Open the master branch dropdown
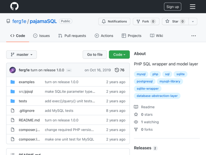Viewport: 206px width, 155px height. [x=22, y=55]
